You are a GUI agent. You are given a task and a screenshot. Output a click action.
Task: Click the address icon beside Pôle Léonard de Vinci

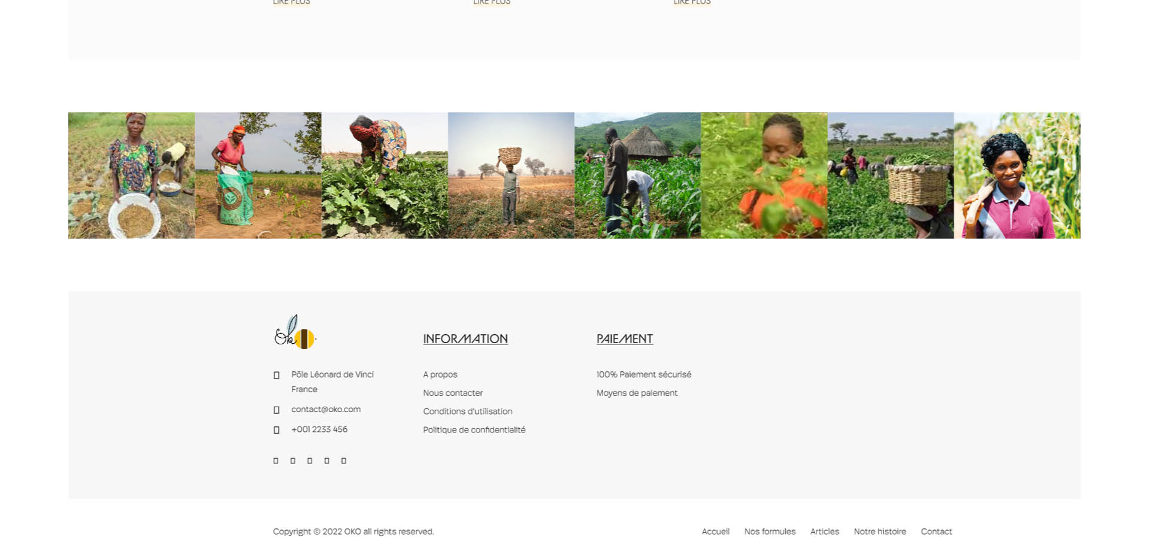click(x=276, y=376)
